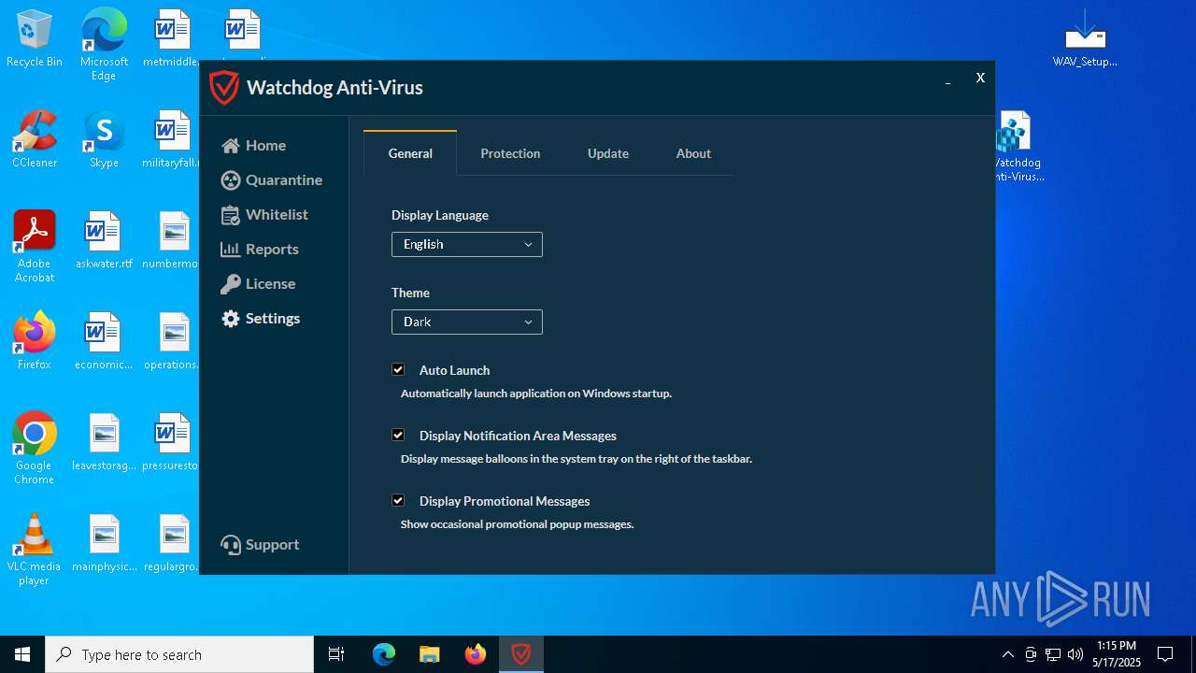This screenshot has height=673, width=1196.
Task: Click the Windows Start button
Action: pos(22,654)
